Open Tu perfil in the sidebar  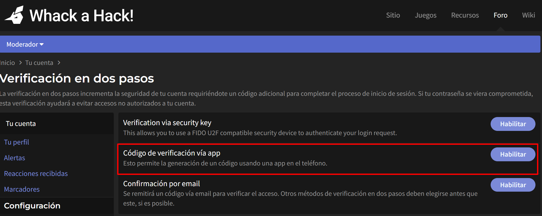[17, 142]
